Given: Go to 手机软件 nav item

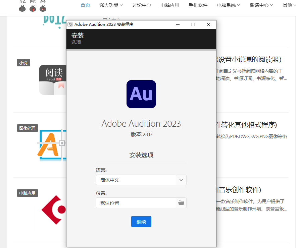Looking at the screenshot, I should tap(198, 5).
